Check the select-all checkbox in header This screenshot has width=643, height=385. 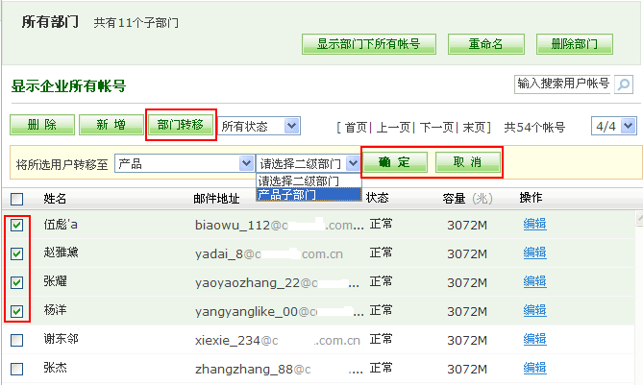pyautogui.click(x=17, y=199)
